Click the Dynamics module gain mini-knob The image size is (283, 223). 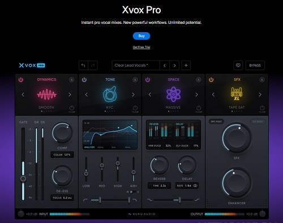72,108
